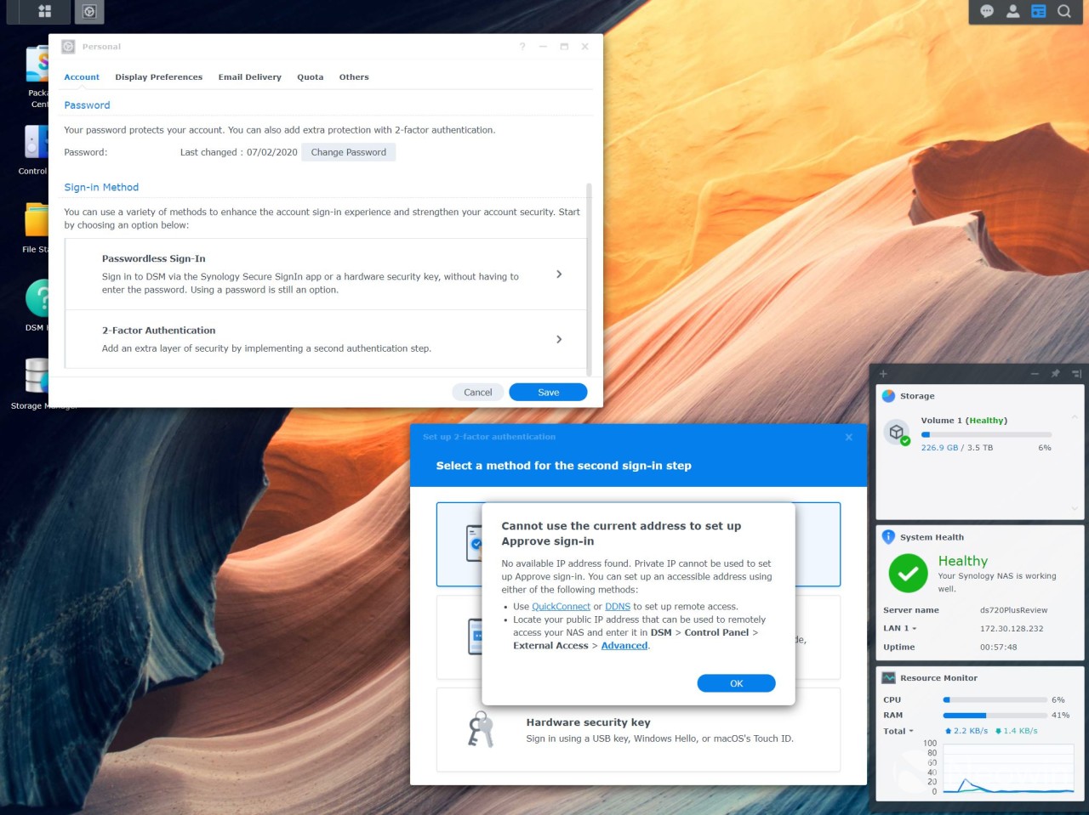Click Cancel in the Personal window

pyautogui.click(x=478, y=393)
